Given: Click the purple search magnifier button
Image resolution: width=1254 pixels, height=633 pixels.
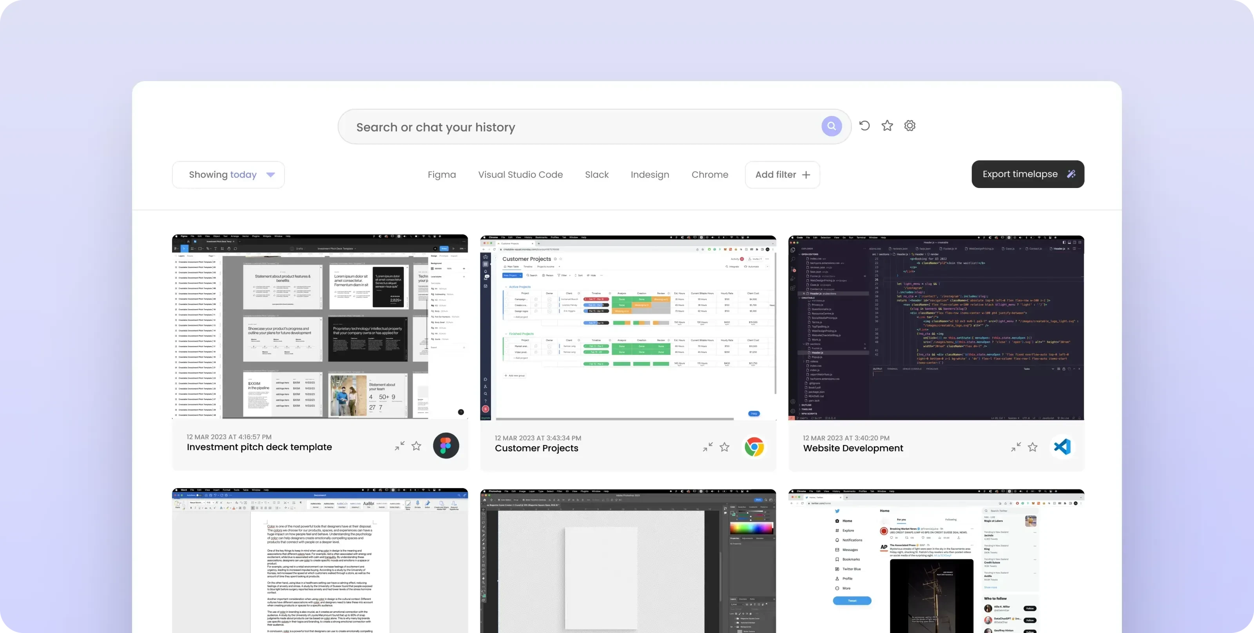Looking at the screenshot, I should click(x=832, y=127).
